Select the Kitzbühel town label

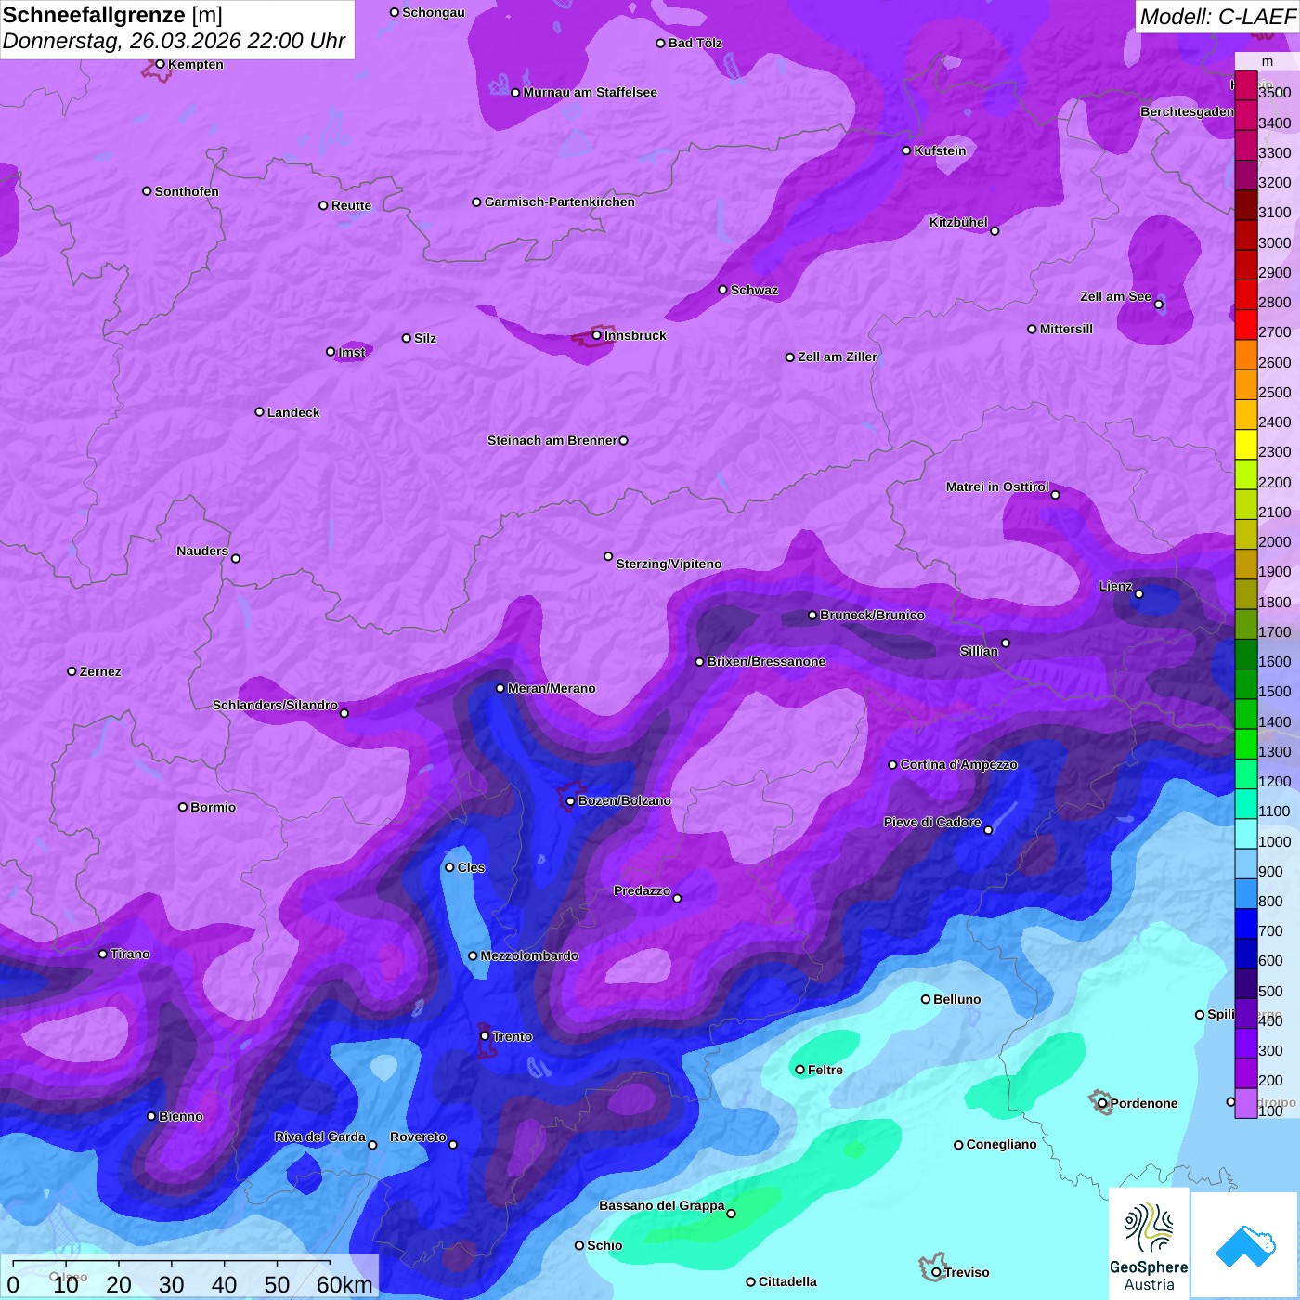coord(958,222)
